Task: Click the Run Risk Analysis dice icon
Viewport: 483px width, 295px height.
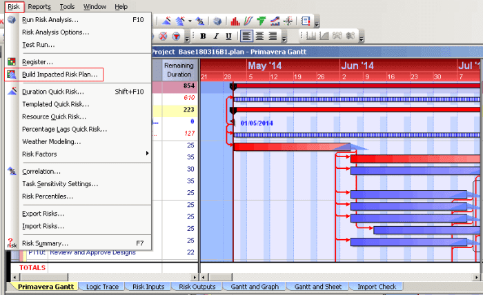Action: pyautogui.click(x=217, y=21)
